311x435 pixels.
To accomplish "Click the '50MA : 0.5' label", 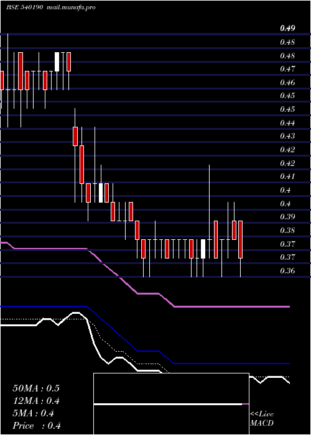I will click(x=36, y=388).
